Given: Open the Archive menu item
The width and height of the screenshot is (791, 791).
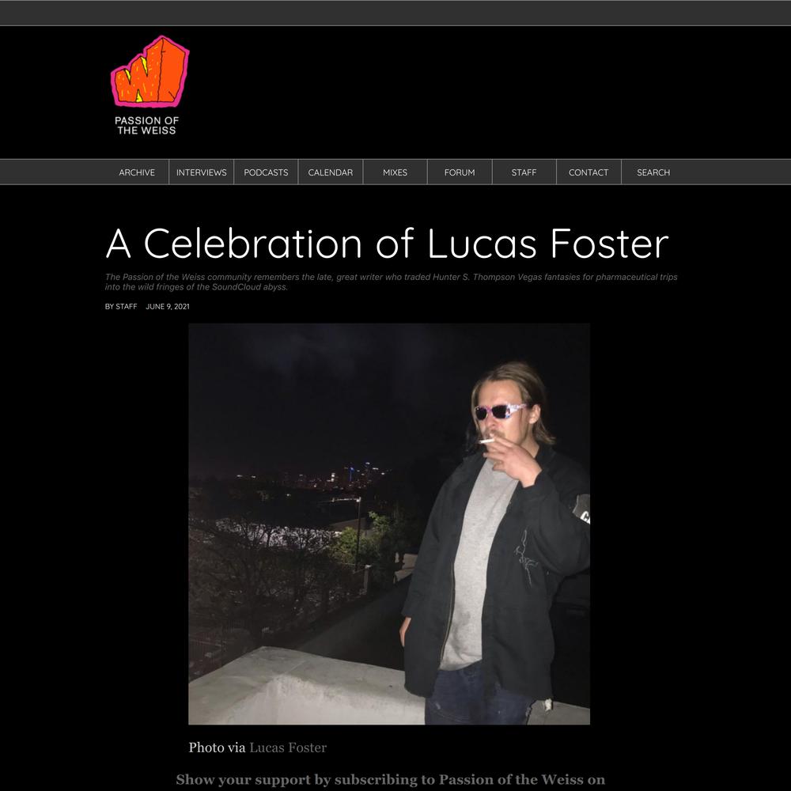Looking at the screenshot, I should click(137, 172).
